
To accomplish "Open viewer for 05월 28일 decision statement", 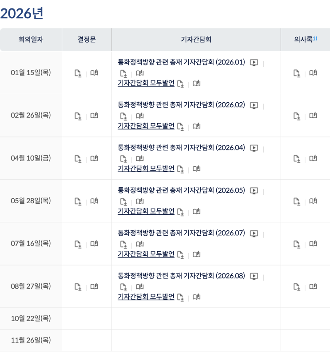I will click(x=94, y=201).
